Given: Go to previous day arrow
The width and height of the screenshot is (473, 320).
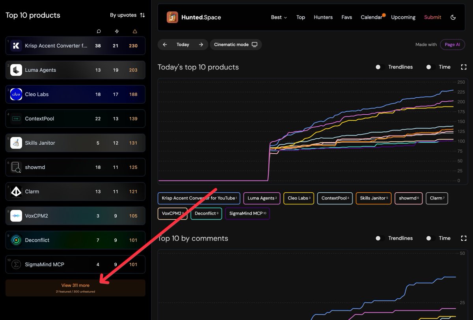Looking at the screenshot, I should point(165,45).
